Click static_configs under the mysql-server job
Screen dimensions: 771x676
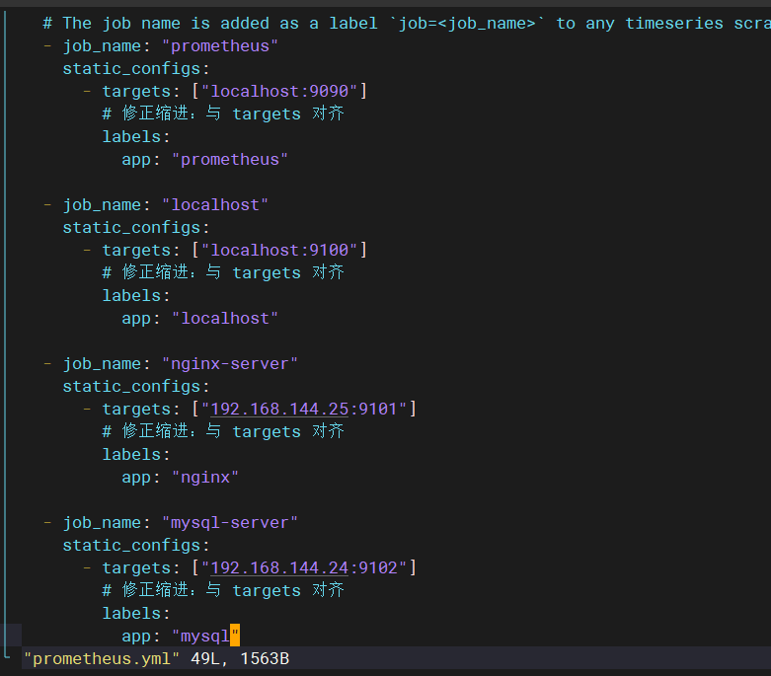[136, 545]
